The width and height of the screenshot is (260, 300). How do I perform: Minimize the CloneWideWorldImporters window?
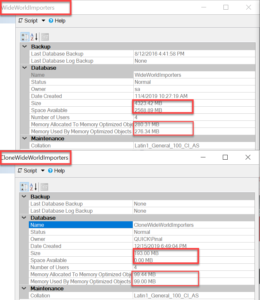203,157
